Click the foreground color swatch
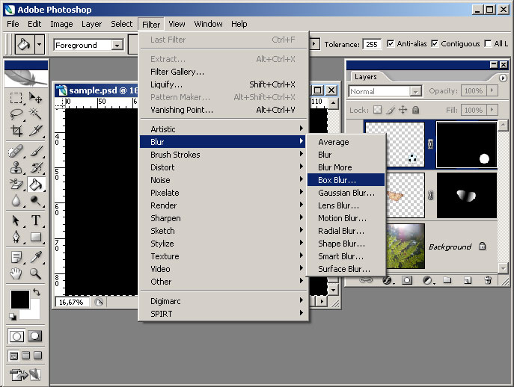Image resolution: width=514 pixels, height=387 pixels. 20,300
